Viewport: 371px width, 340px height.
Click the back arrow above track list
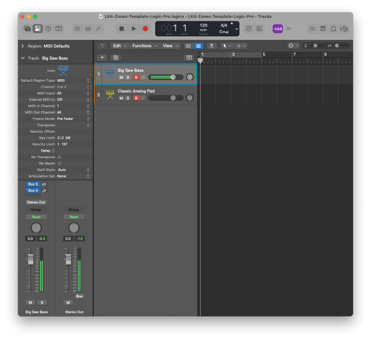(x=102, y=46)
